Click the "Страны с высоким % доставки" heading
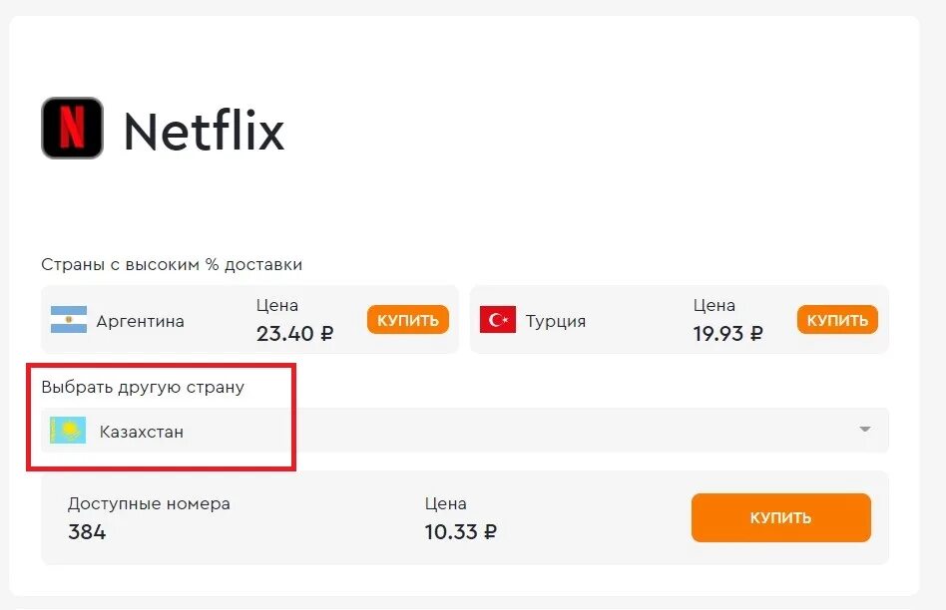Image resolution: width=946 pixels, height=610 pixels. point(172,264)
